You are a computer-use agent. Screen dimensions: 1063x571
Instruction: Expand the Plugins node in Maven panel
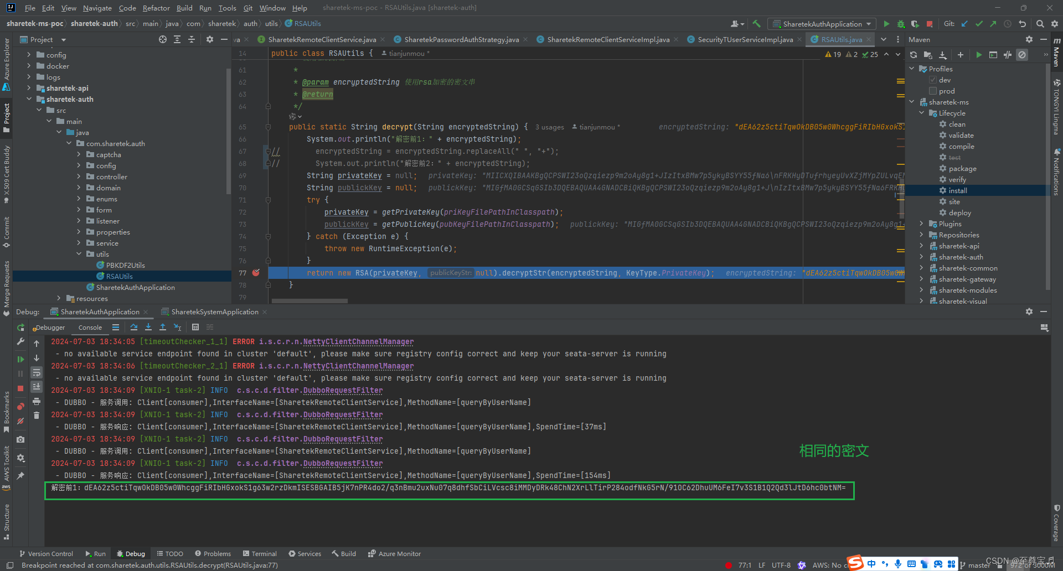(x=921, y=224)
